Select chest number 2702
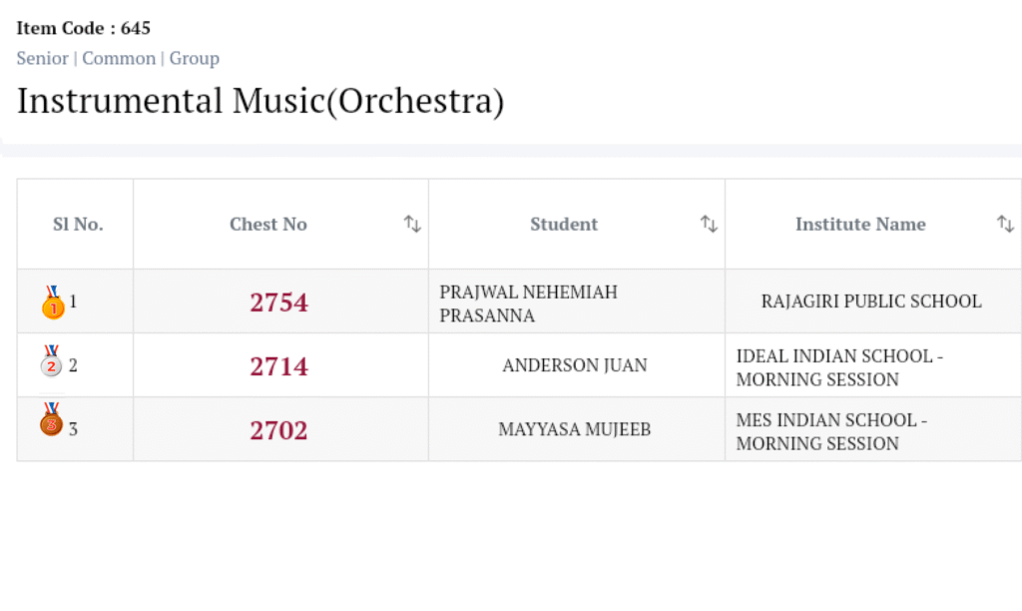The width and height of the screenshot is (1022, 611). click(278, 430)
